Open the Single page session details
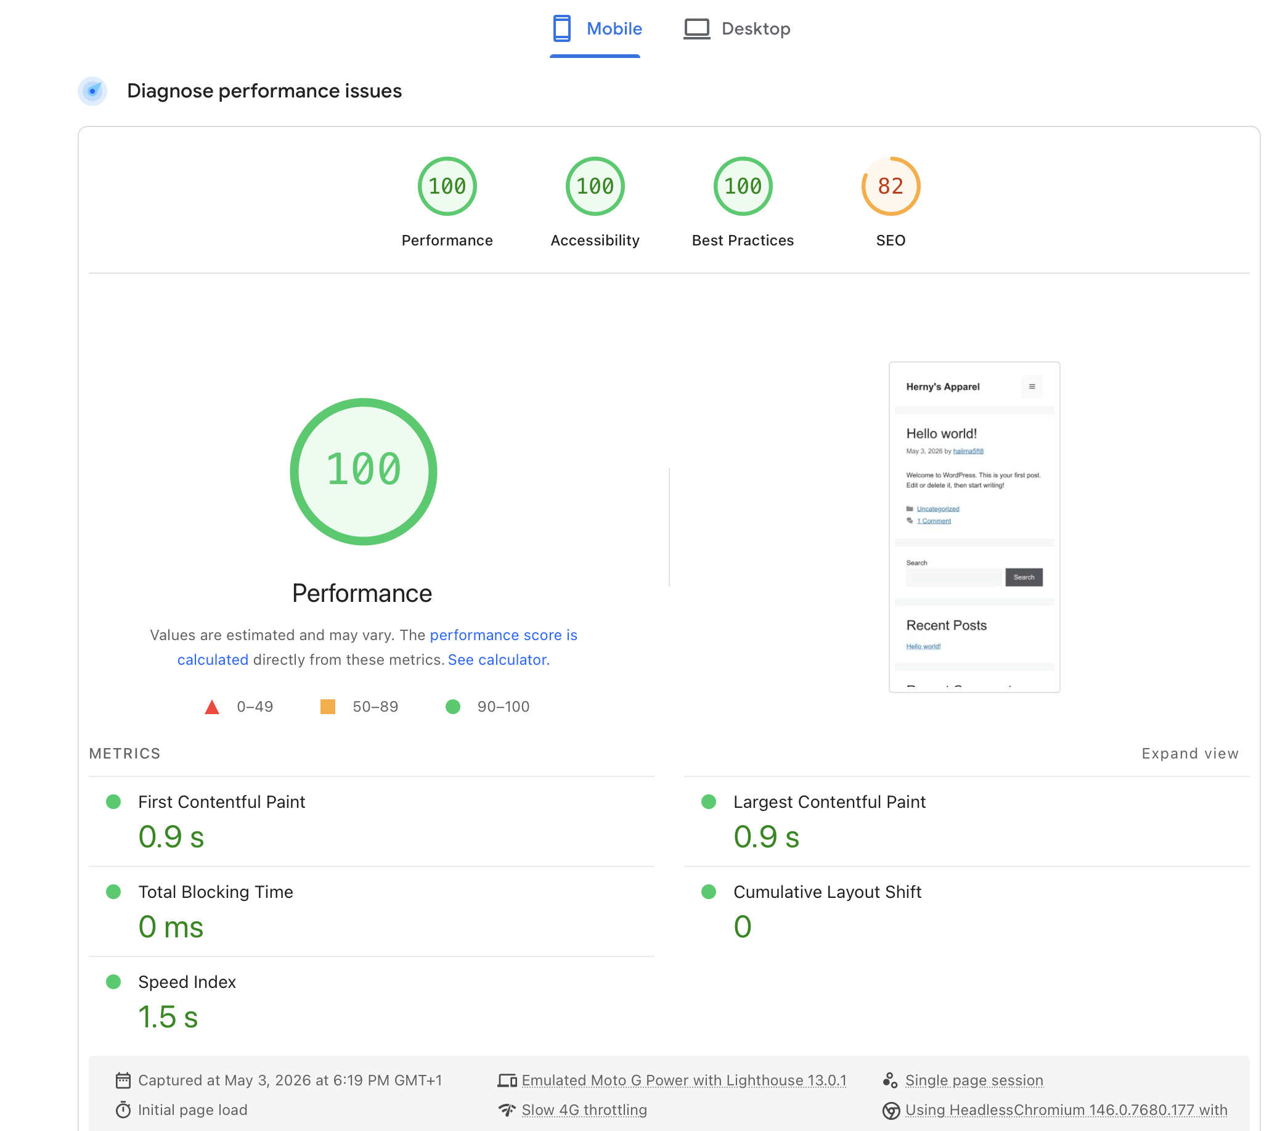This screenshot has height=1131, width=1272. coord(974,1080)
